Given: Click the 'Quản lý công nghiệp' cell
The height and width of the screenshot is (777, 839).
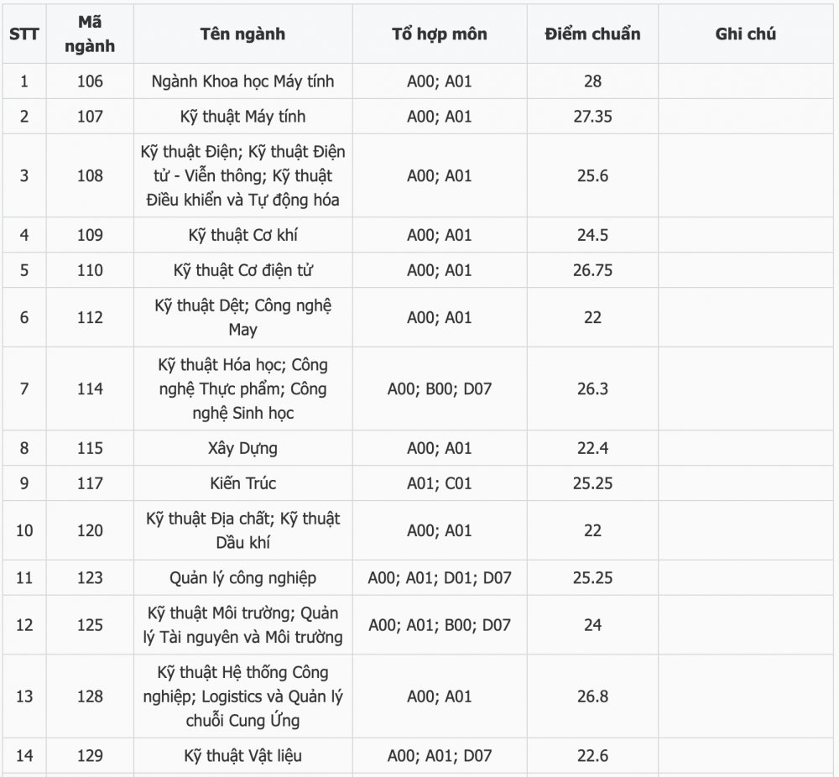Looking at the screenshot, I should pos(243,577).
